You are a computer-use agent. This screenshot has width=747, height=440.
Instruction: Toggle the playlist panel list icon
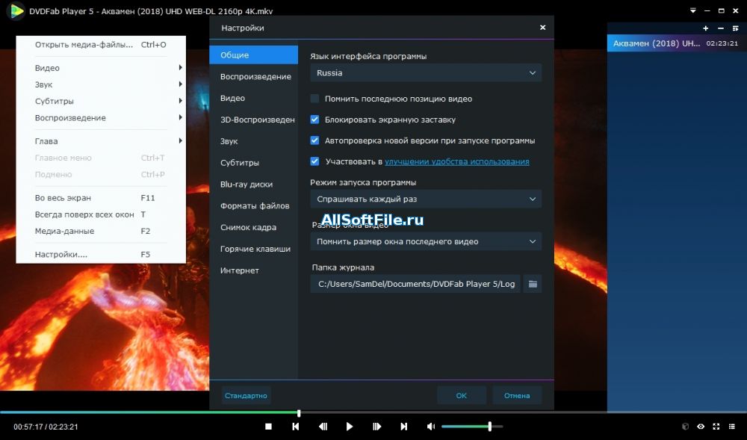(x=732, y=427)
